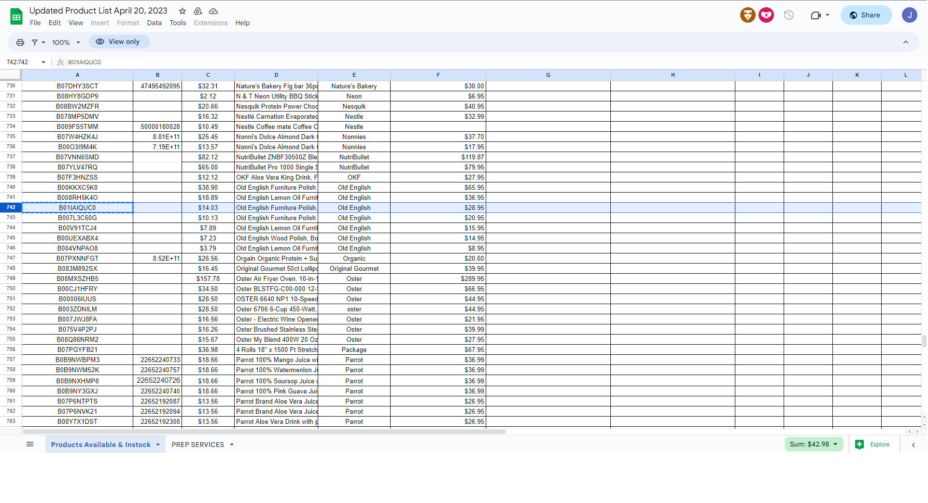Click the View only button
The width and height of the screenshot is (928, 503).
tap(119, 42)
